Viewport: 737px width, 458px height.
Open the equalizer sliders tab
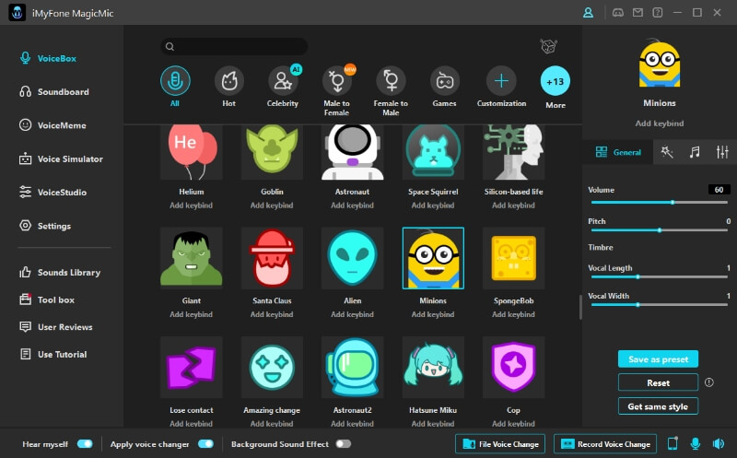722,152
